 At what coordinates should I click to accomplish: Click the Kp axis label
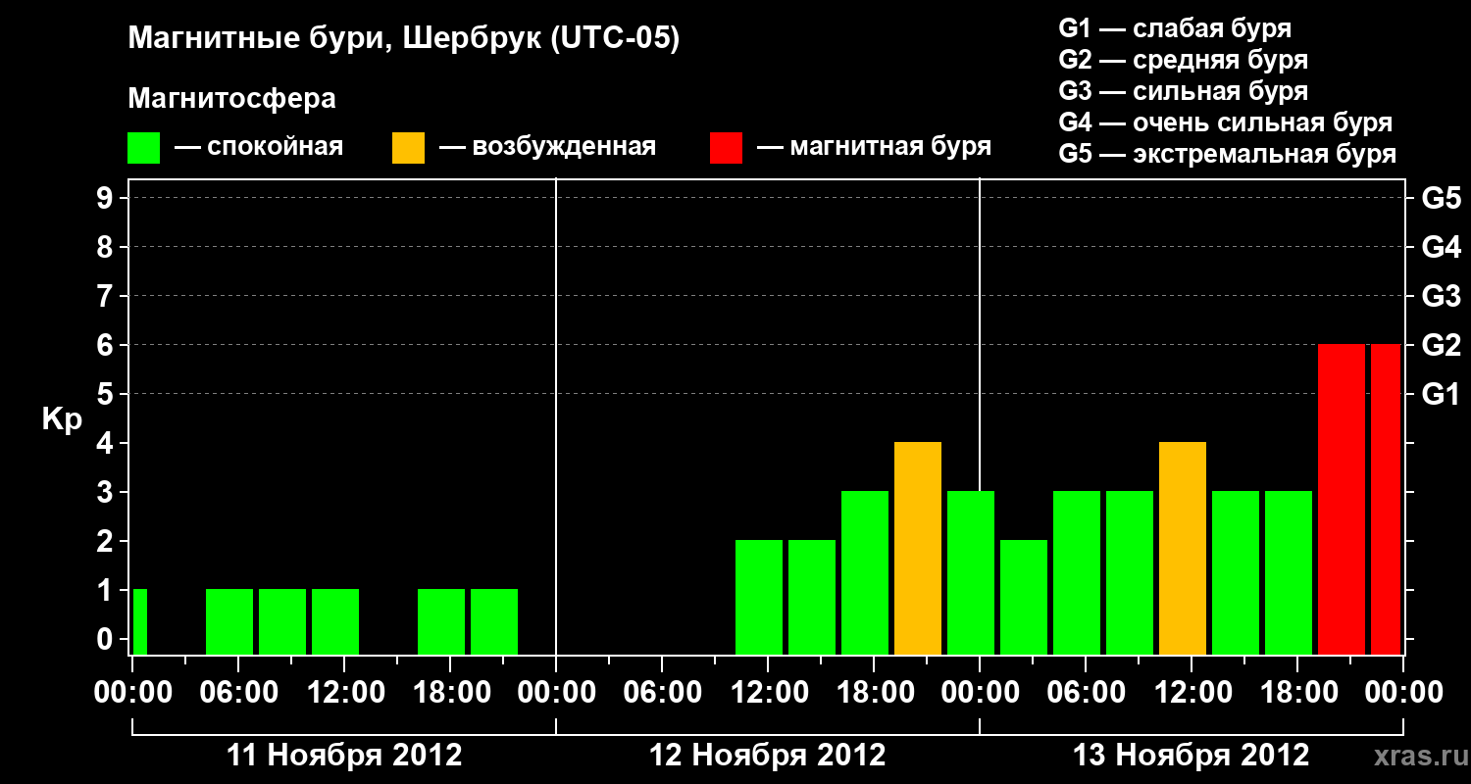tap(62, 419)
